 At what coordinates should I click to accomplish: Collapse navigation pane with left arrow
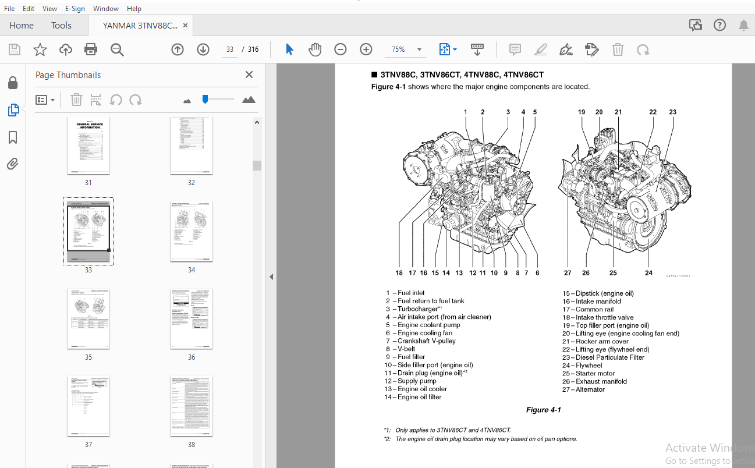coord(271,276)
